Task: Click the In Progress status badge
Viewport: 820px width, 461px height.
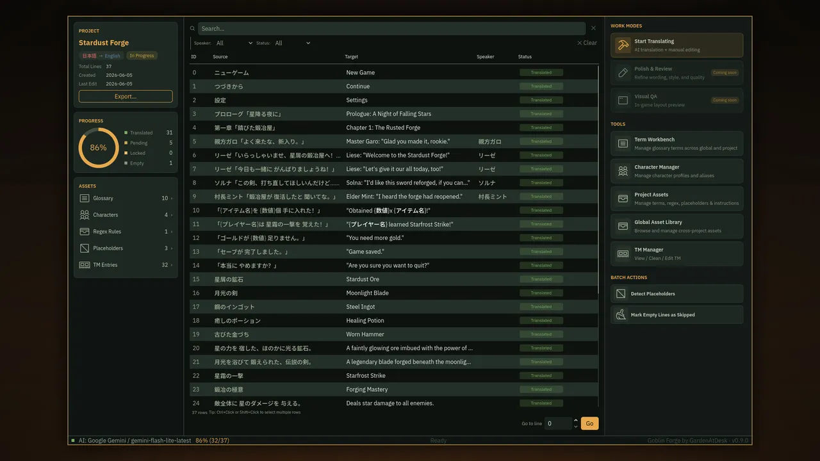Action: (x=142, y=56)
